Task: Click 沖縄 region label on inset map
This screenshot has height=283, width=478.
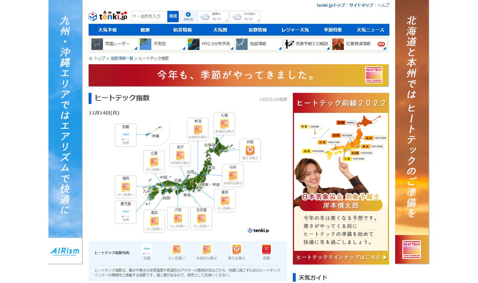Action: [156, 136]
